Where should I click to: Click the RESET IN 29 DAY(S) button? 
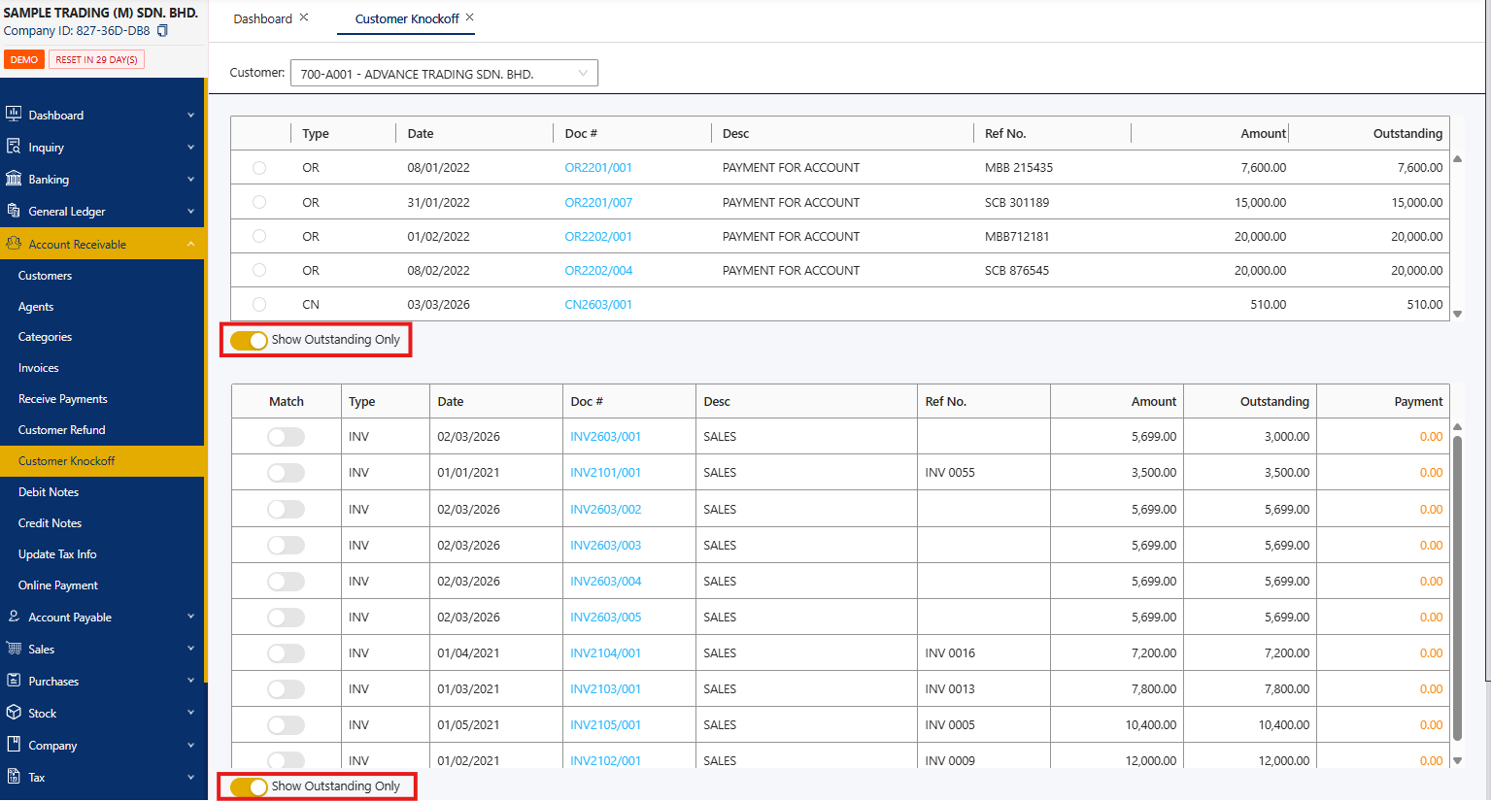pyautogui.click(x=96, y=60)
